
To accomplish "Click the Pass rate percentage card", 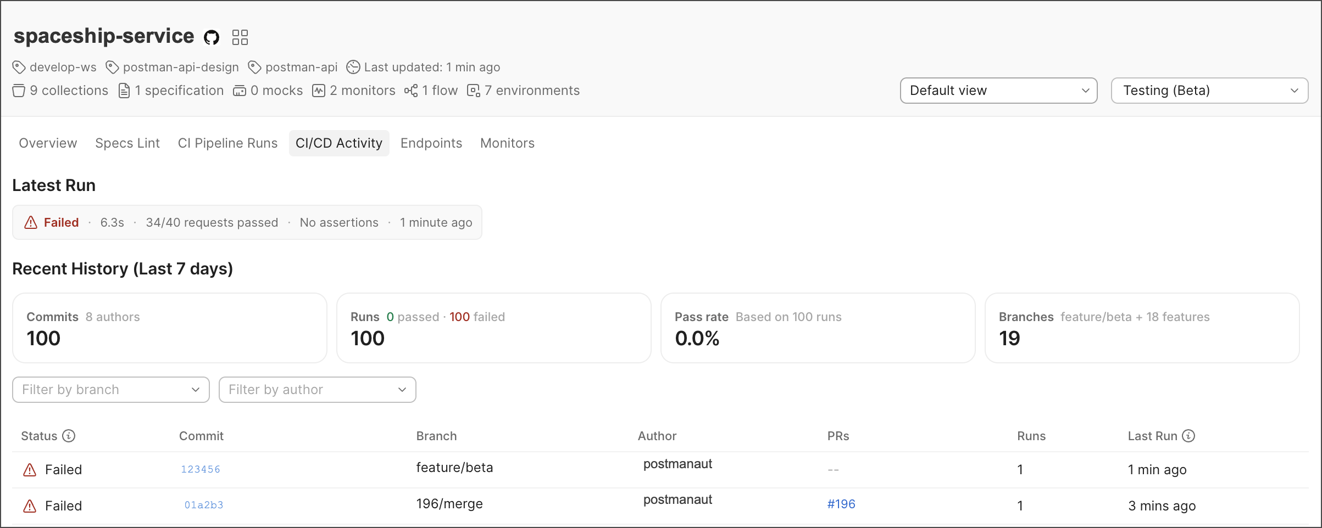I will 818,328.
